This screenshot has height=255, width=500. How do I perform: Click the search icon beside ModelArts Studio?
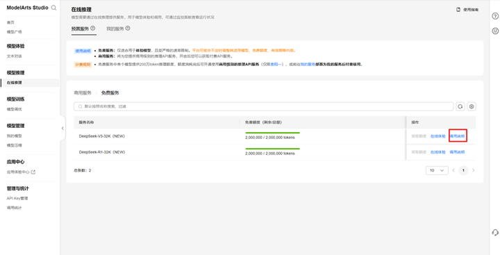[53, 8]
